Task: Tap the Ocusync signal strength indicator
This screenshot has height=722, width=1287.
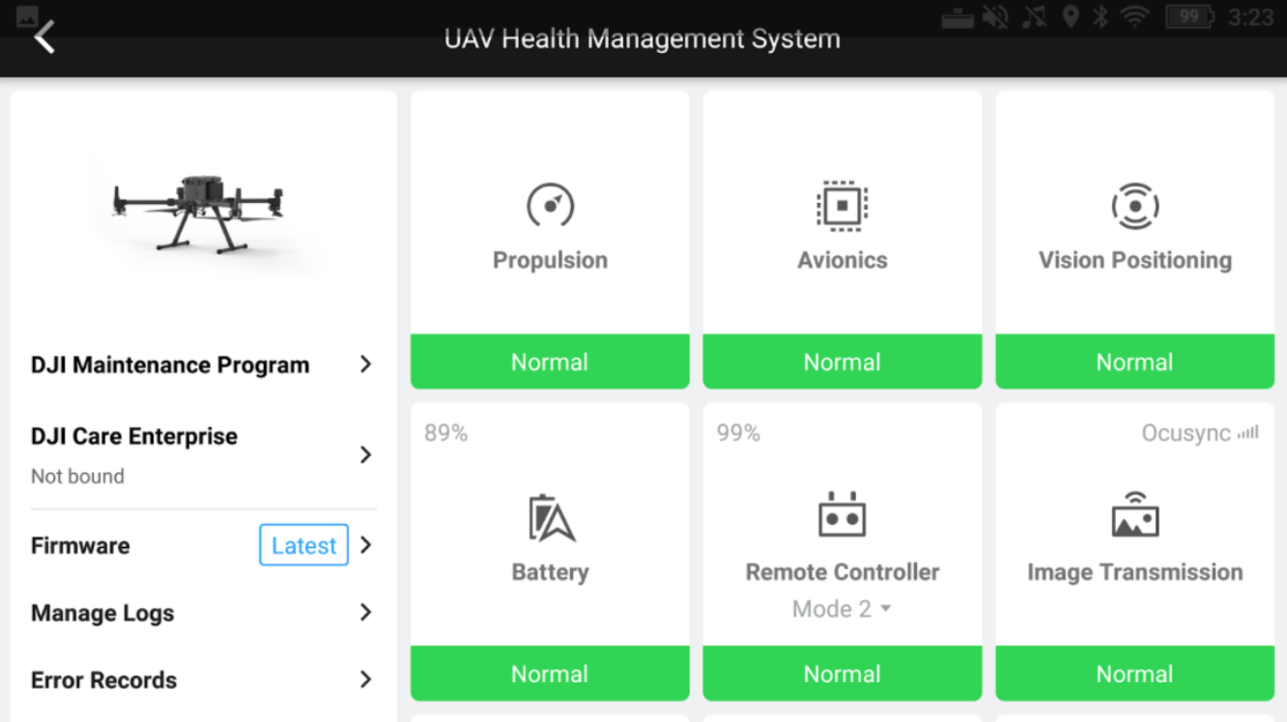Action: pyautogui.click(x=1247, y=433)
